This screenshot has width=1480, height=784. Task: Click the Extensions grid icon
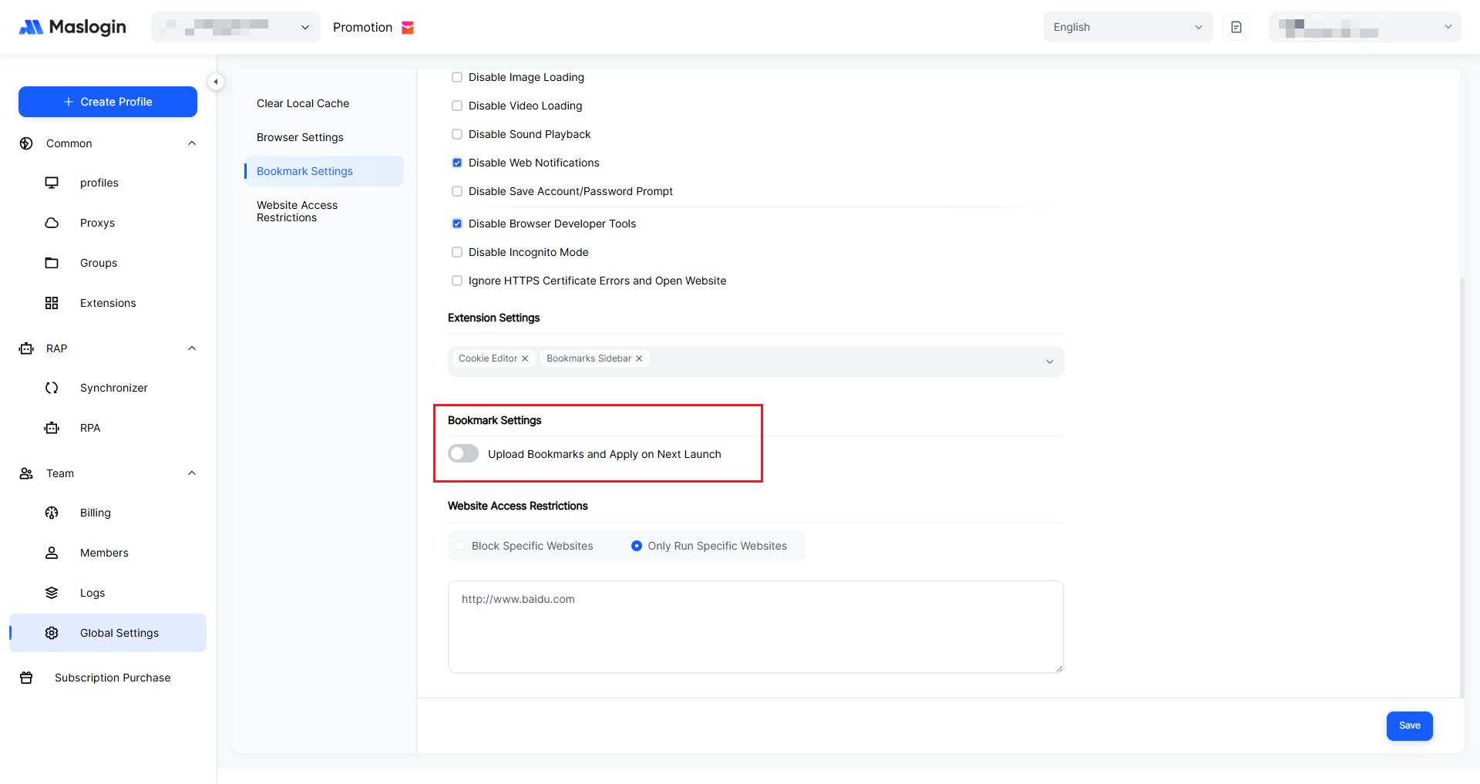[x=52, y=303]
